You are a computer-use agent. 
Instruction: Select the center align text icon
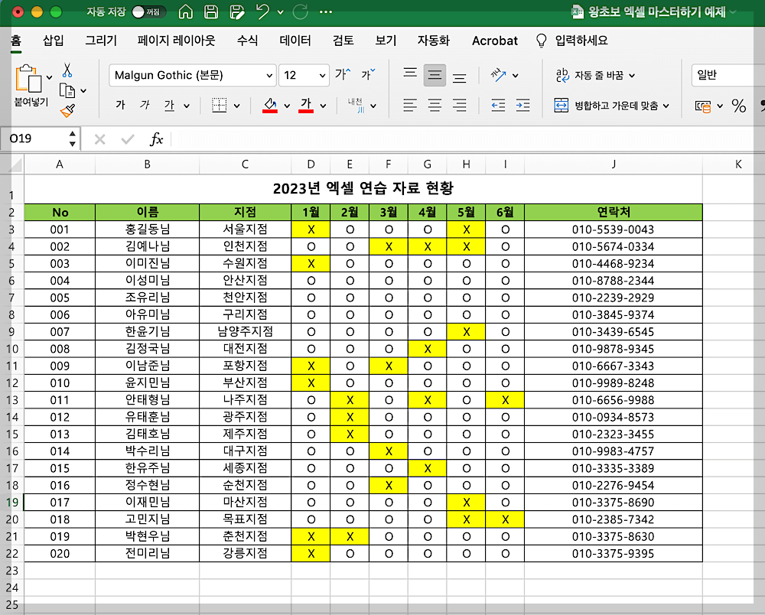(x=434, y=106)
